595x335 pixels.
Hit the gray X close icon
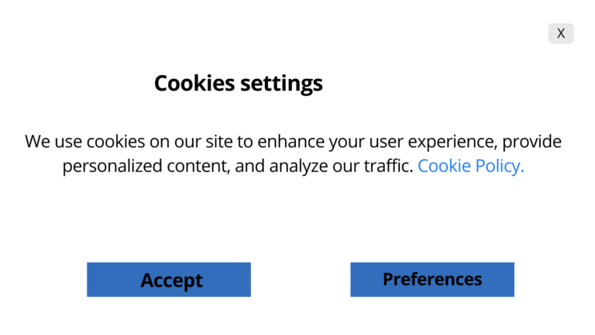tap(560, 33)
